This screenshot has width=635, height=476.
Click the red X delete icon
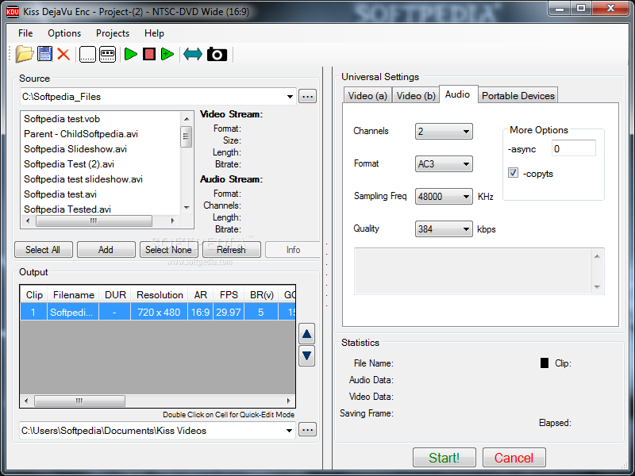[x=63, y=54]
